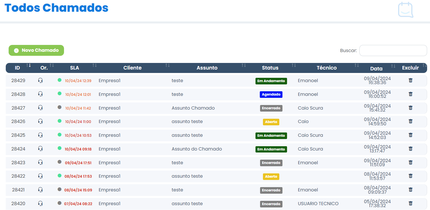Click headset origin icon for ticket 28429

(x=40, y=80)
